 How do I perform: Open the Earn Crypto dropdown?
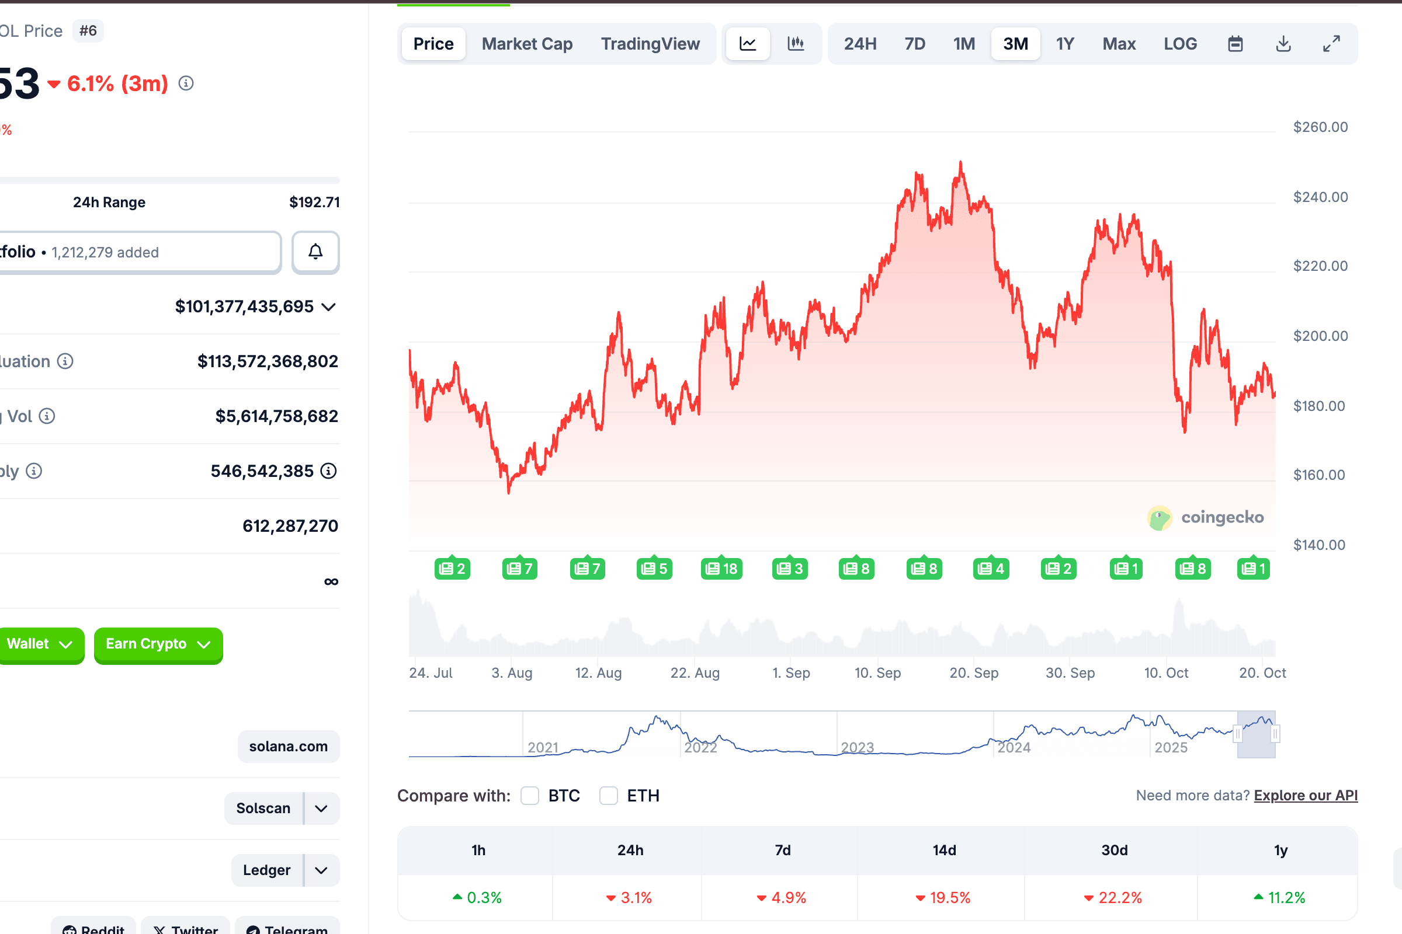[158, 644]
